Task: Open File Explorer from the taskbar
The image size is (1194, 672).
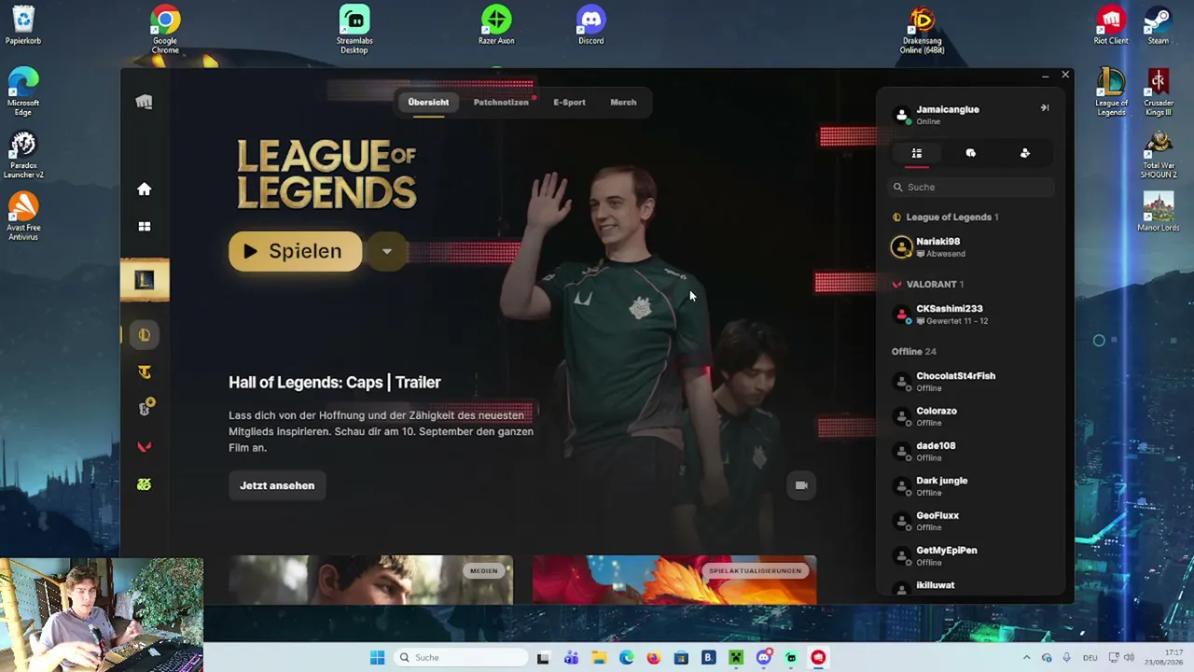Action: pos(599,657)
